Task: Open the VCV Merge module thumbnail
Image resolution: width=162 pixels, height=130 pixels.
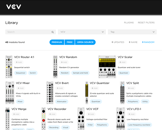Action: 8,119
